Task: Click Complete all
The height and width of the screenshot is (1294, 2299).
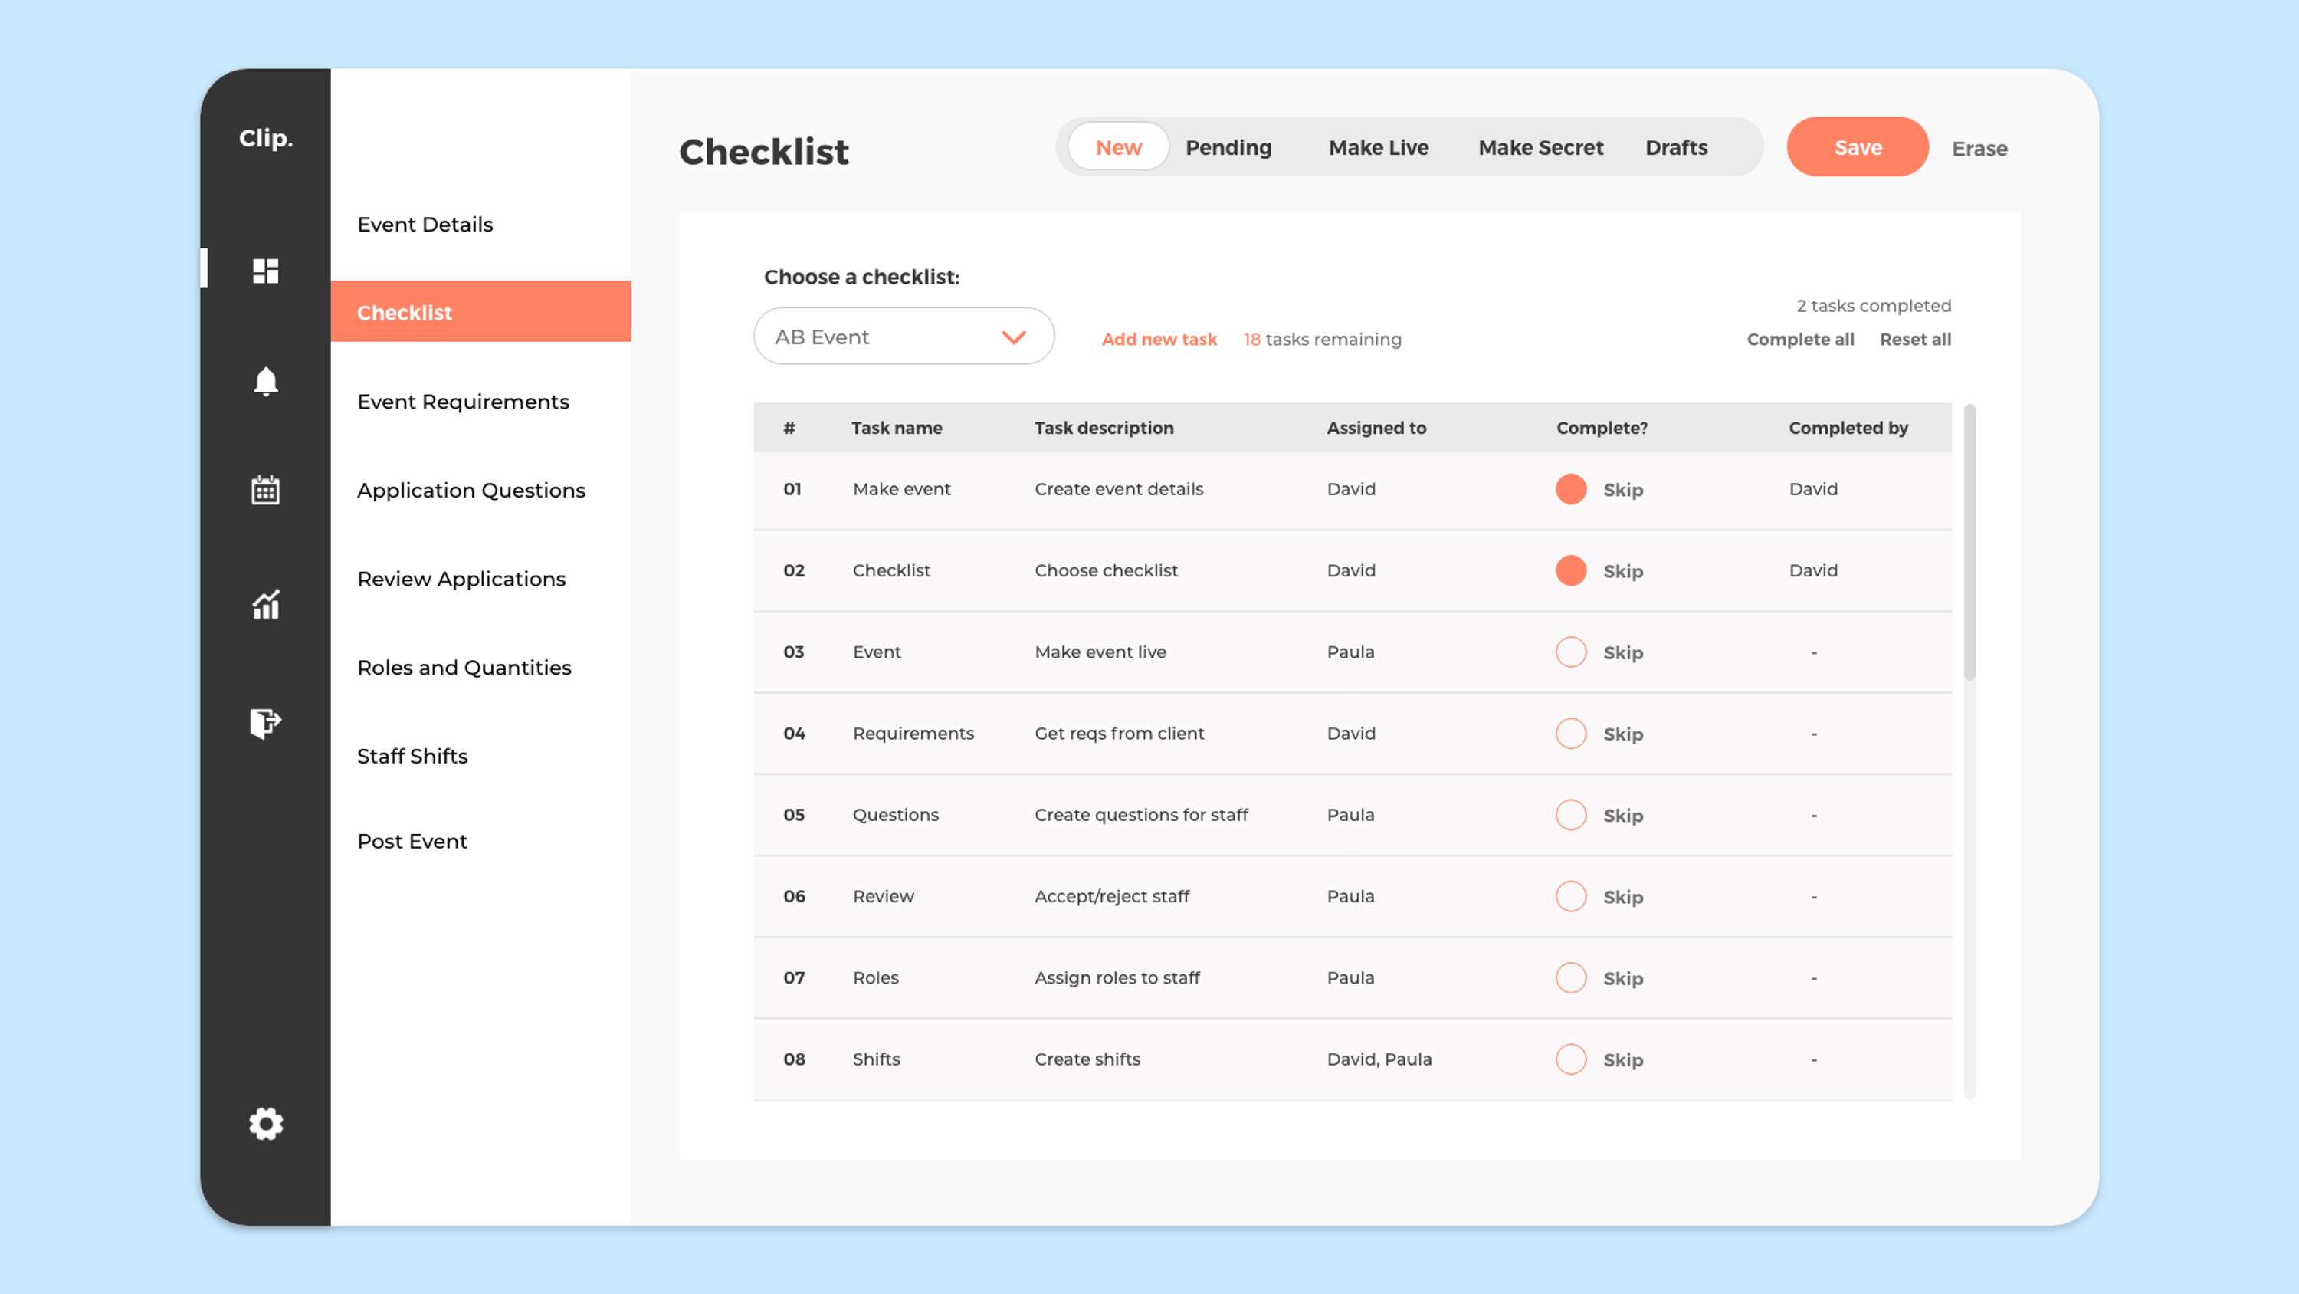Action: 1800,340
